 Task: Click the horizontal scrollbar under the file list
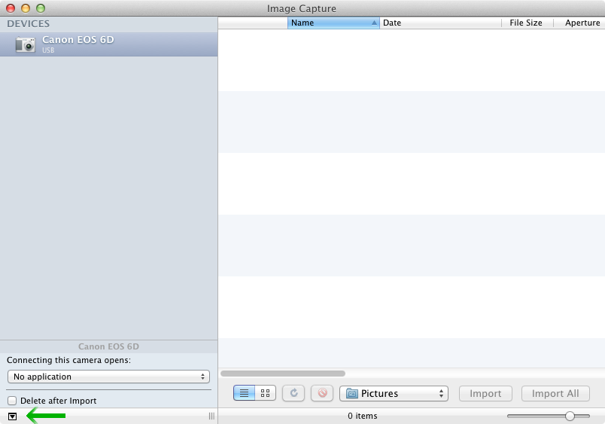(283, 374)
